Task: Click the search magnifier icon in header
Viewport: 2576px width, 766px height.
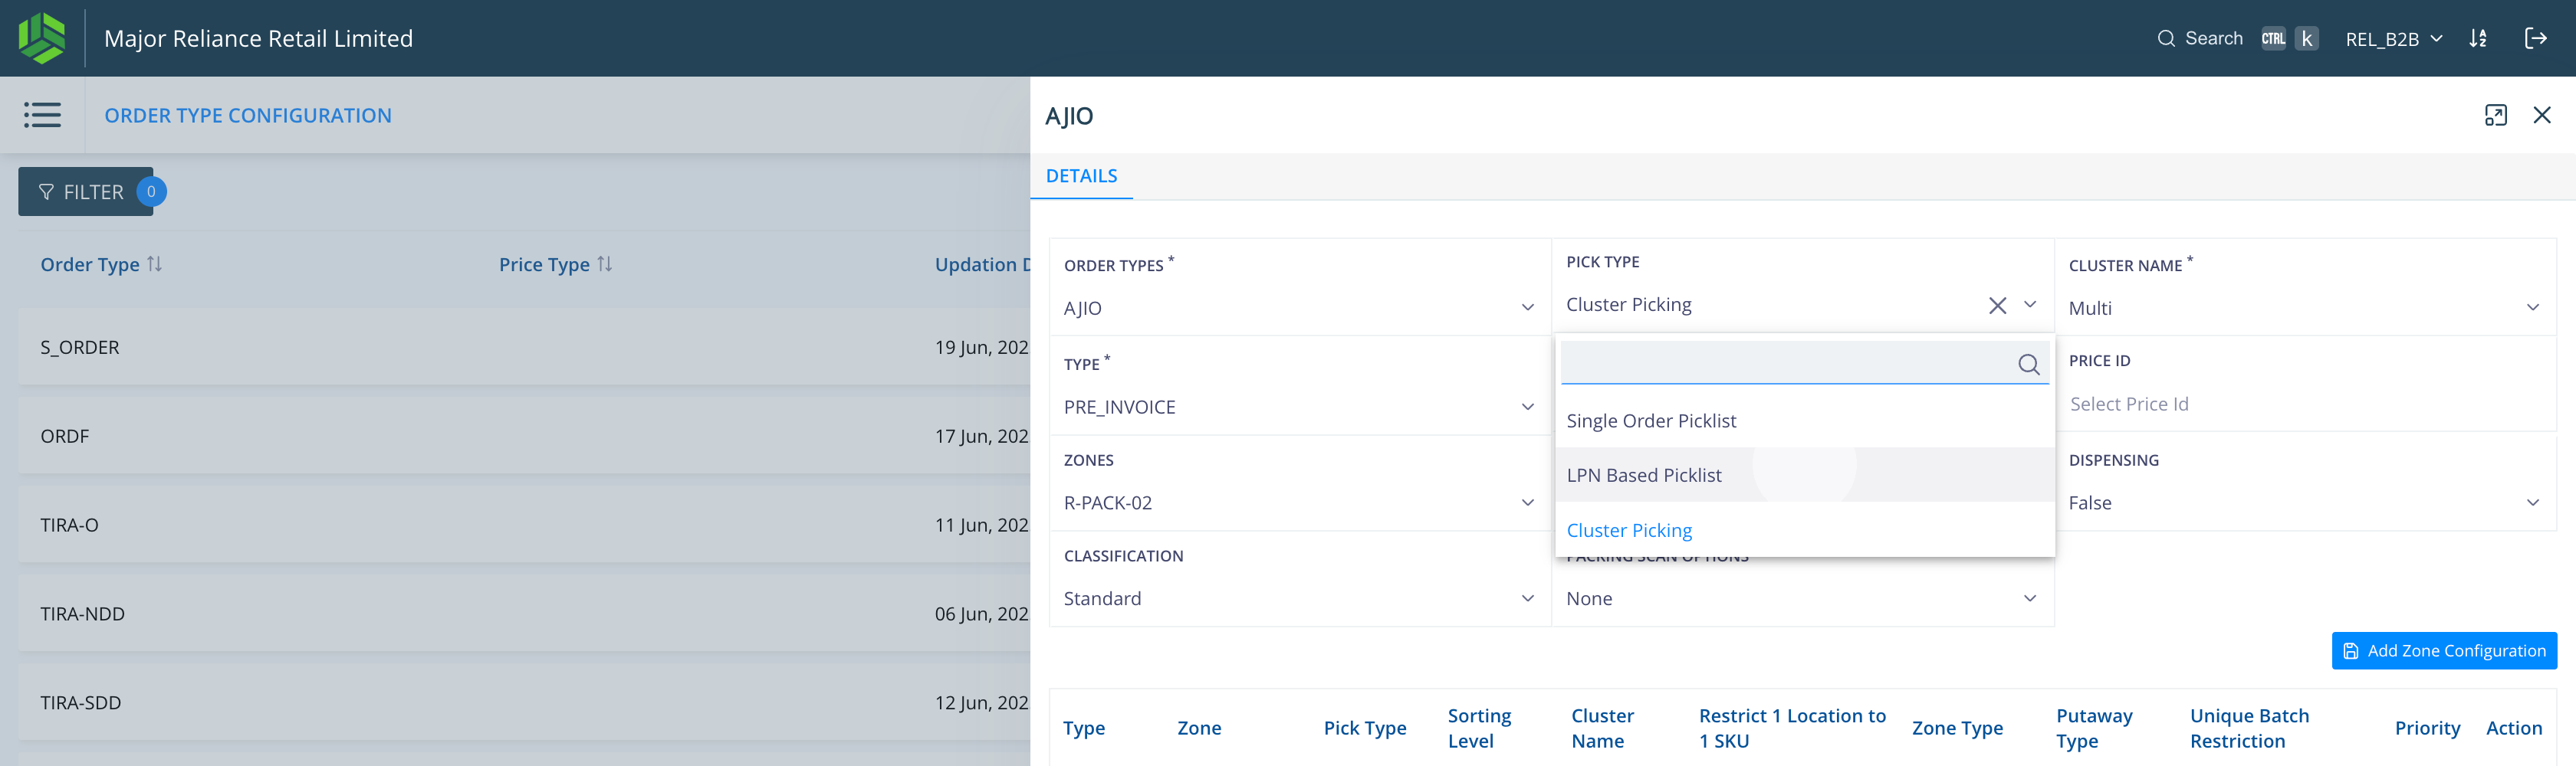Action: (2166, 38)
